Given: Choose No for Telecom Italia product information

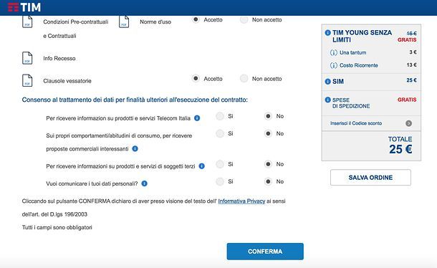Looking at the screenshot, I should 268,116.
